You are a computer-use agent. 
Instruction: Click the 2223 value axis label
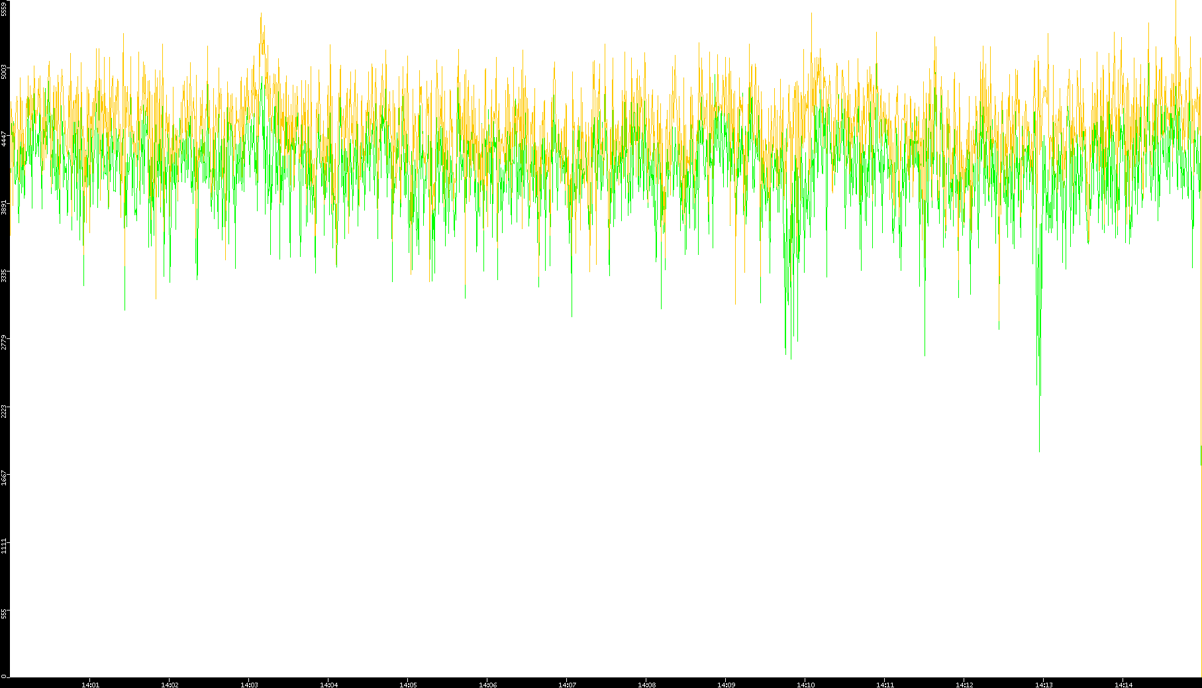point(5,411)
